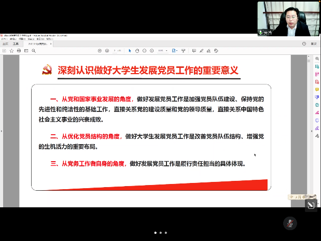The image size is (321, 241).
Task: Click the expand fullscreen icon at bottom right
Action: pos(311,206)
